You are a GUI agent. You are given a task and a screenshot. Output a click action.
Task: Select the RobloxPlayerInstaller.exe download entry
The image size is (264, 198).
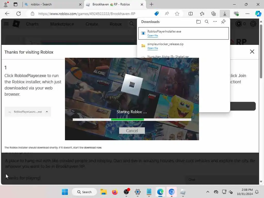184,33
